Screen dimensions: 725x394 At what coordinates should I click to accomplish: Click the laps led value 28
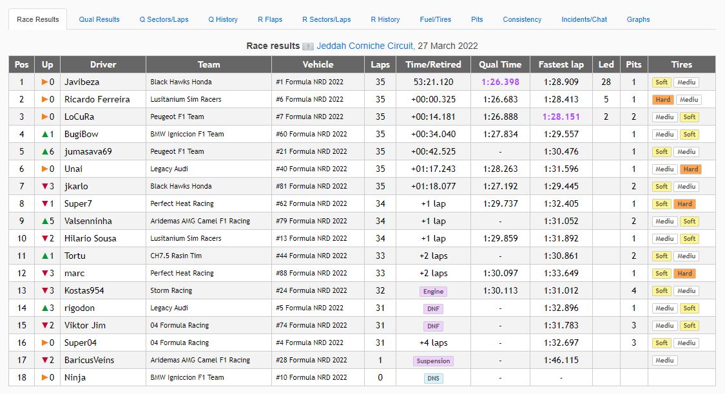pos(606,82)
